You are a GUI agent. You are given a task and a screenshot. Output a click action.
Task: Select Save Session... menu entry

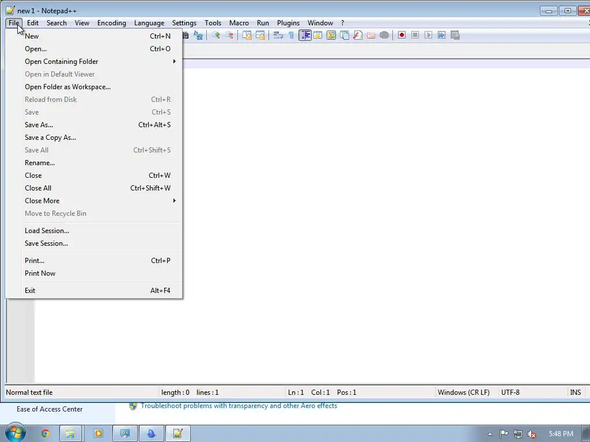[94, 243]
